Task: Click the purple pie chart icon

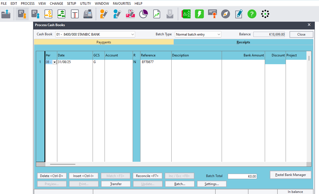Action: coord(144,14)
